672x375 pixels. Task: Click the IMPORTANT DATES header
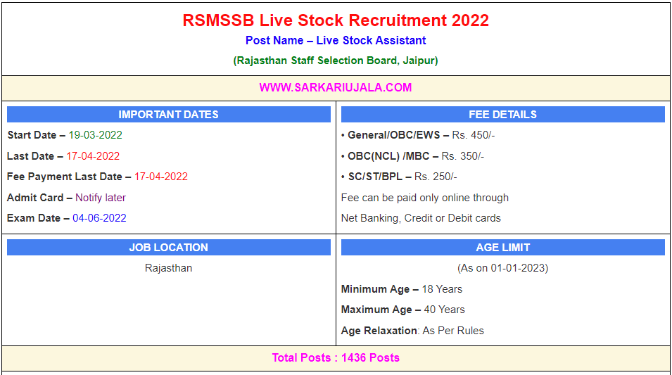168,115
